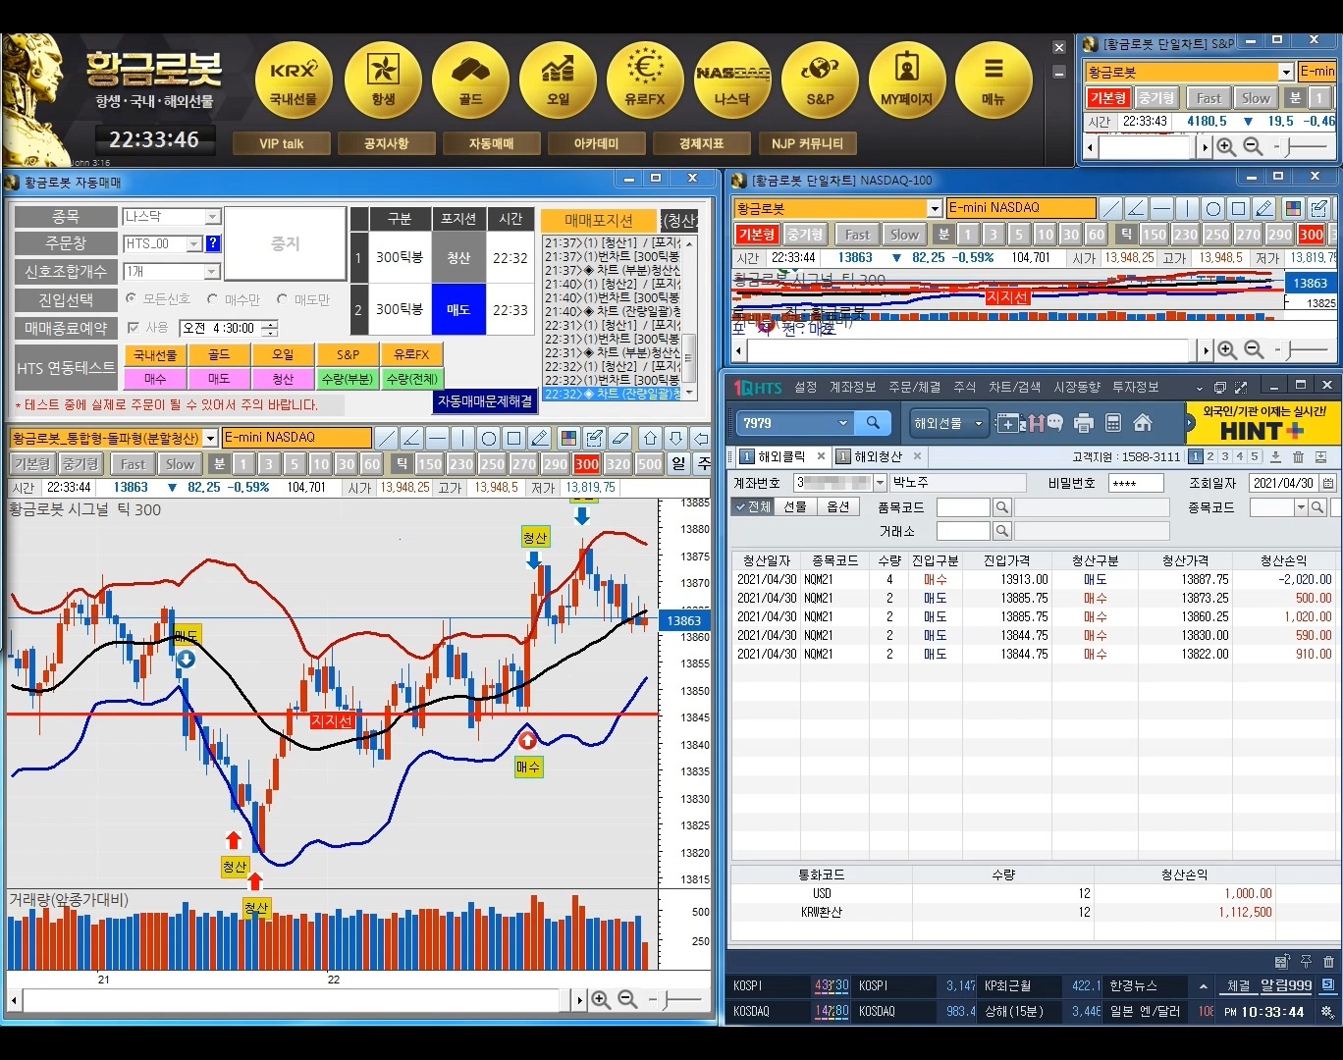Open calendar picker beside 조회일자 date
Image resolution: width=1343 pixels, height=1060 pixels.
[x=1328, y=483]
